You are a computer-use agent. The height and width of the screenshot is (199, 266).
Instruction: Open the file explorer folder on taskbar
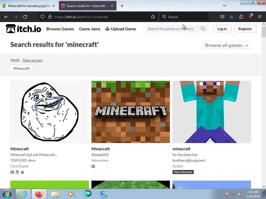pyautogui.click(x=55, y=194)
